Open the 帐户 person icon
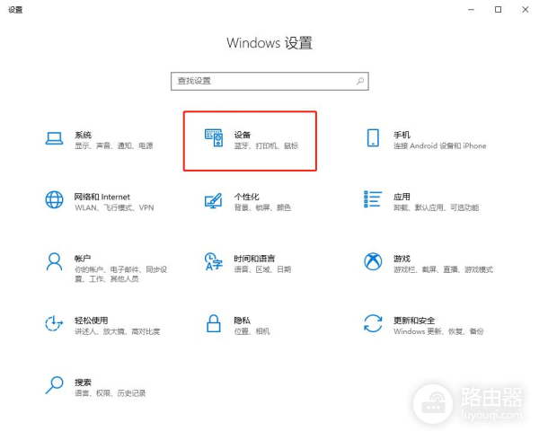Image resolution: width=539 pixels, height=440 pixels. (54, 262)
